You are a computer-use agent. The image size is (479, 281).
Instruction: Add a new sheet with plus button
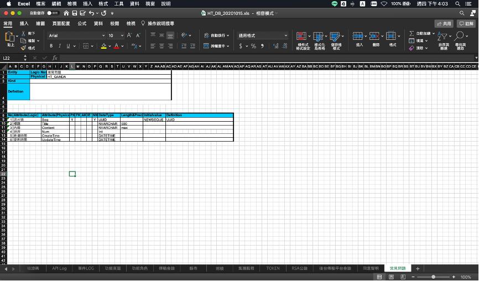tap(418, 269)
